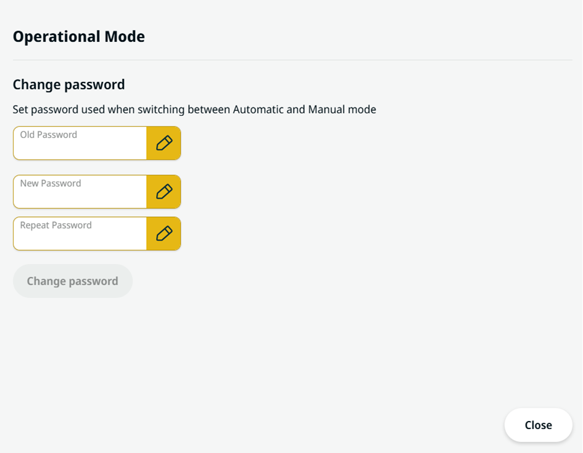Focus the Old Password input field
This screenshot has height=453, width=583.
pyautogui.click(x=80, y=143)
